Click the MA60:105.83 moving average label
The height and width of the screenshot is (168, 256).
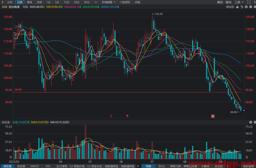point(110,7)
